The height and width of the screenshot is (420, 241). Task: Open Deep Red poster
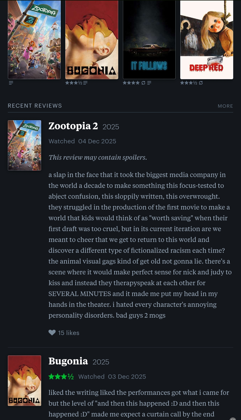coord(207,40)
